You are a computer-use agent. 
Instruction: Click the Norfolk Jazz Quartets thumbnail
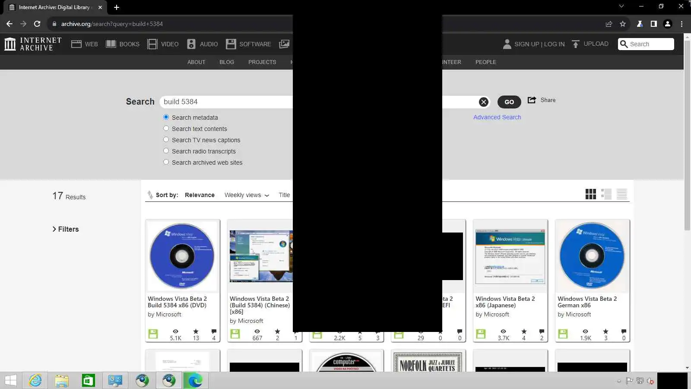[428, 362]
